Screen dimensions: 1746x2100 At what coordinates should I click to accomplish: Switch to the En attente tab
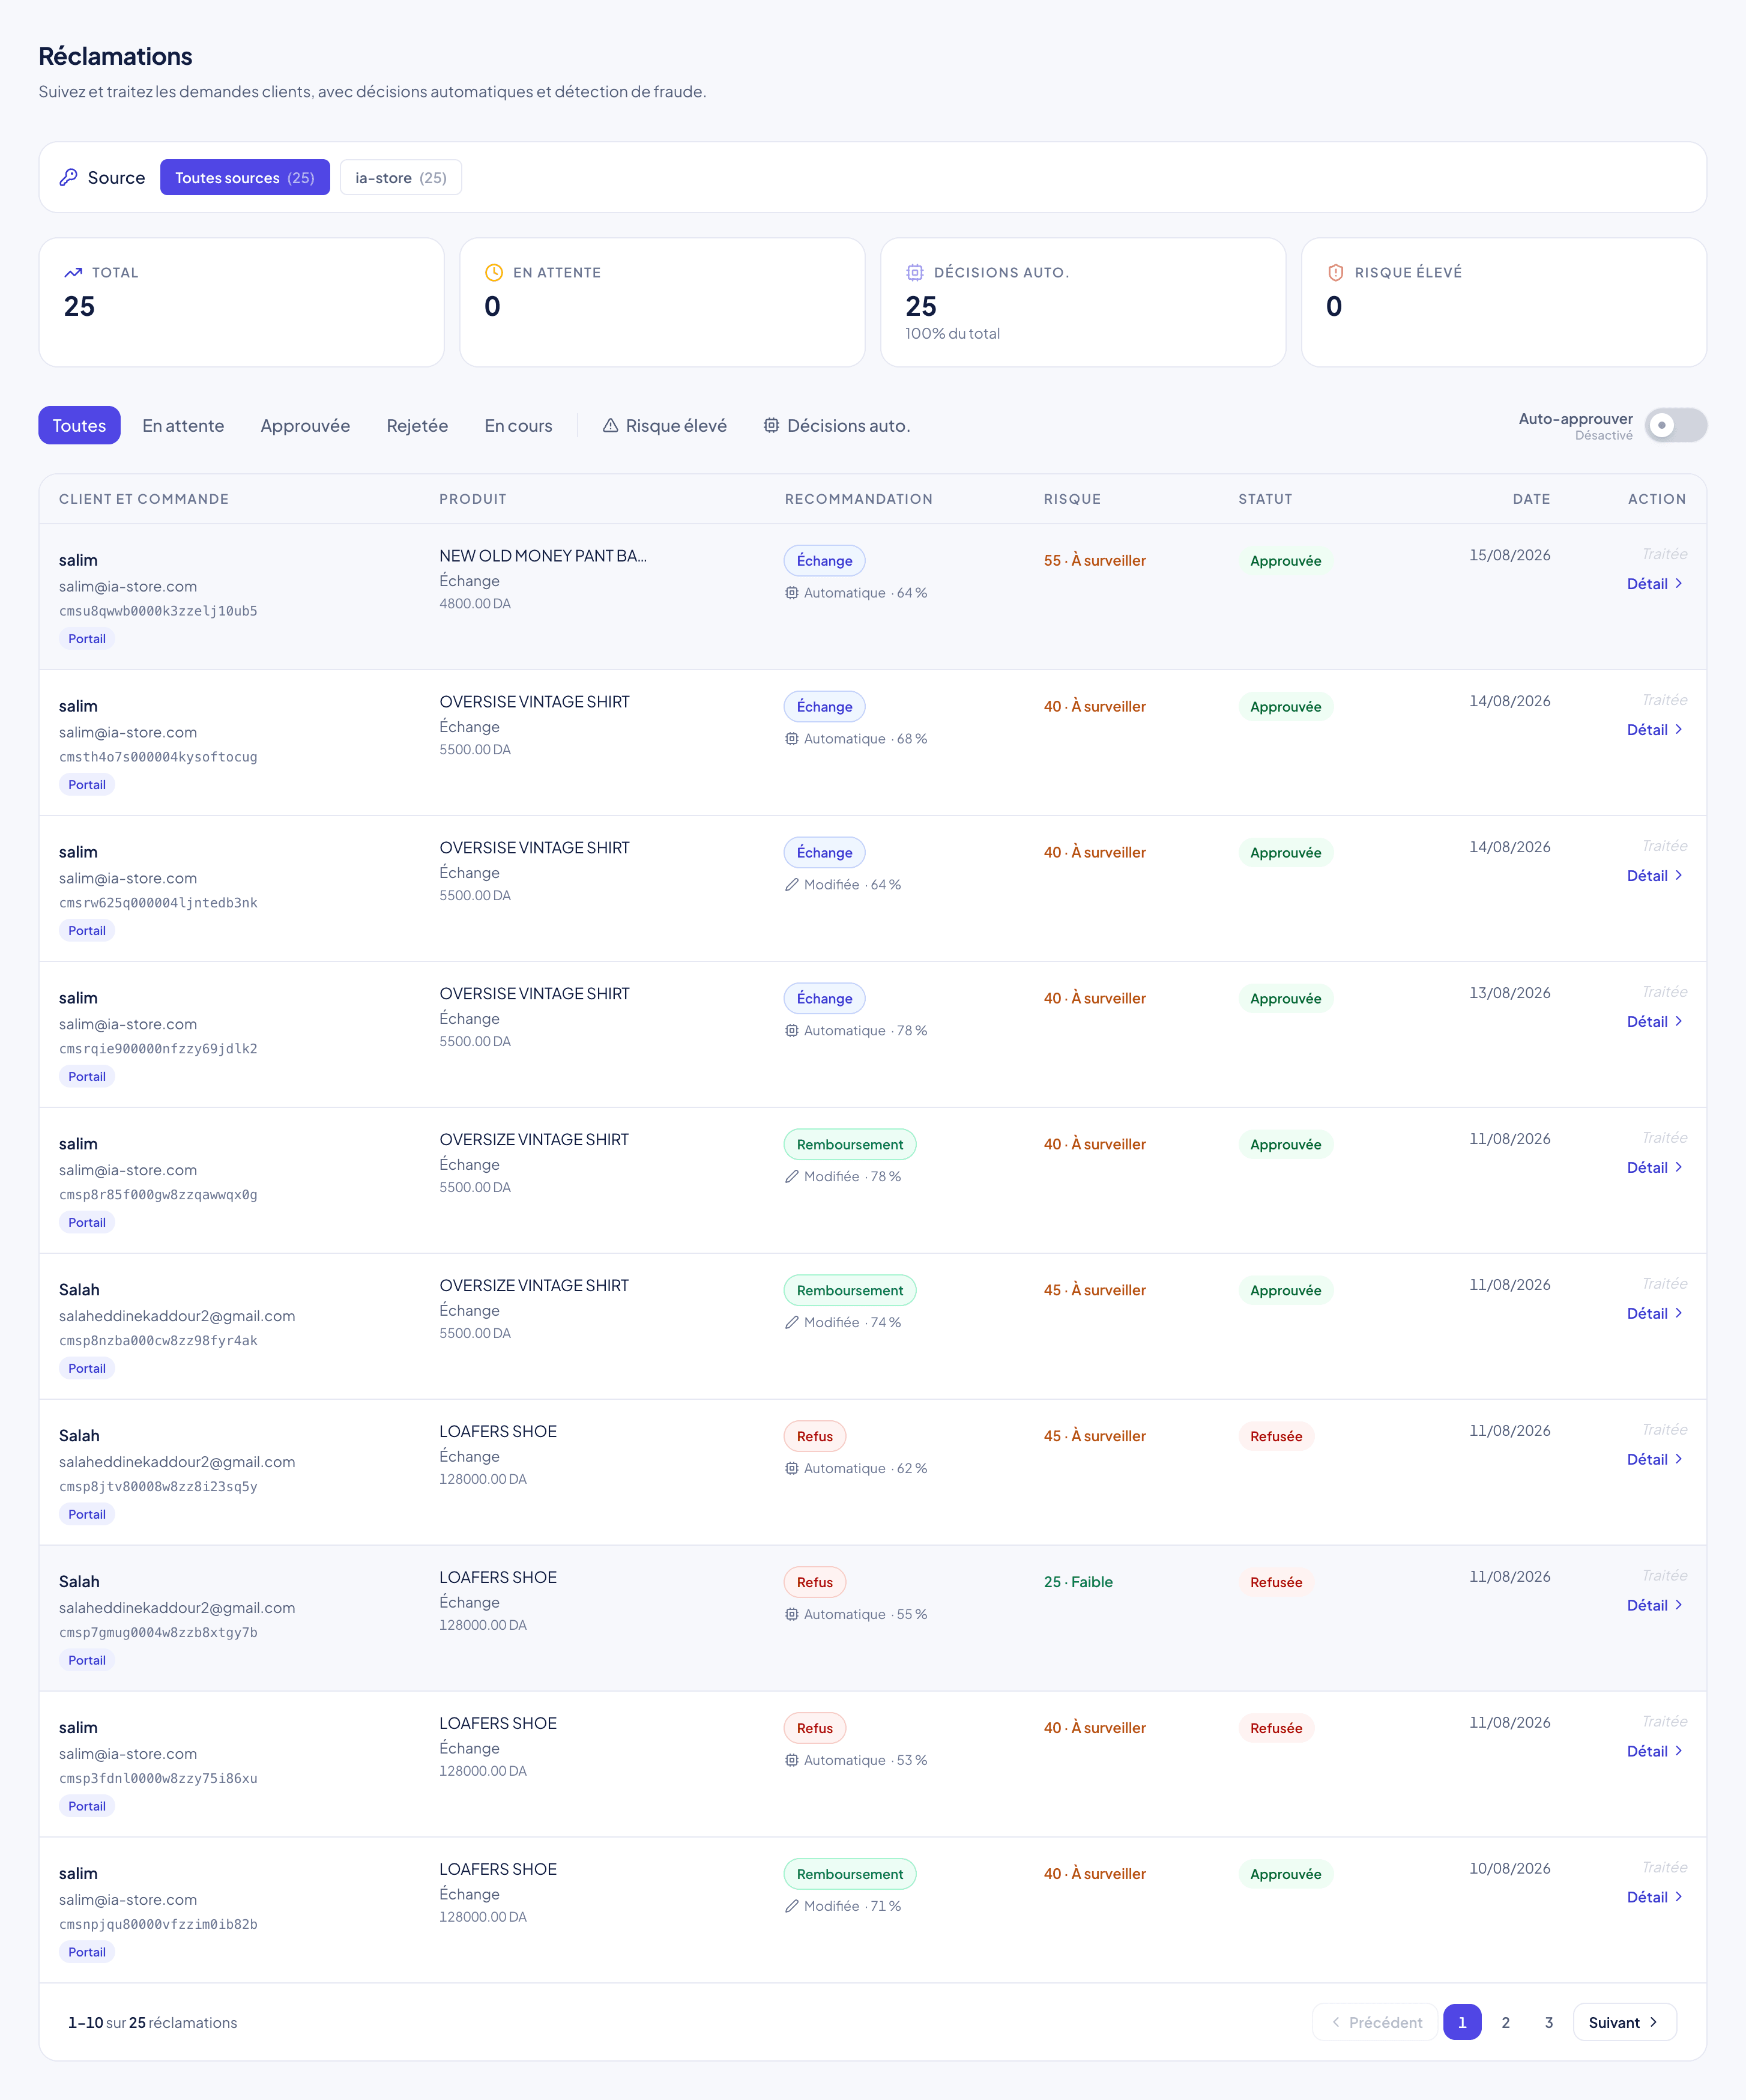click(x=183, y=425)
